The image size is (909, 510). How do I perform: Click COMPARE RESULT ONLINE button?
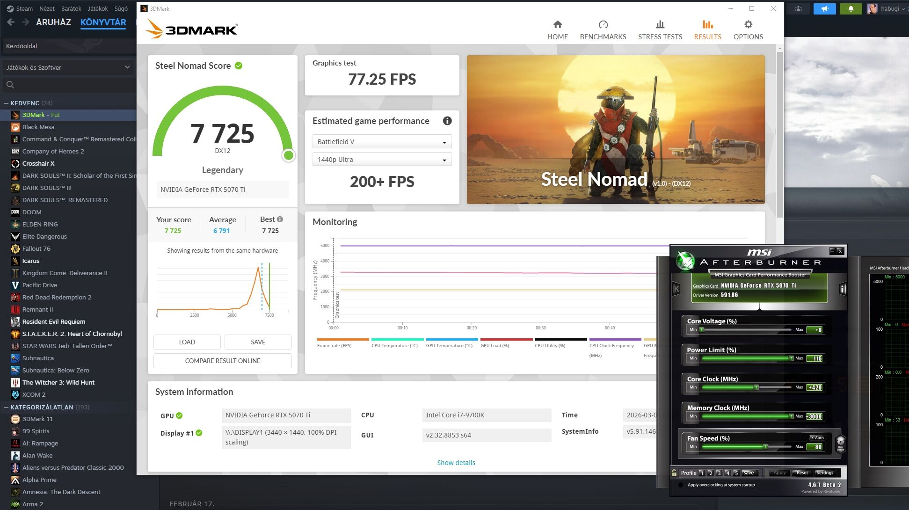[222, 361]
